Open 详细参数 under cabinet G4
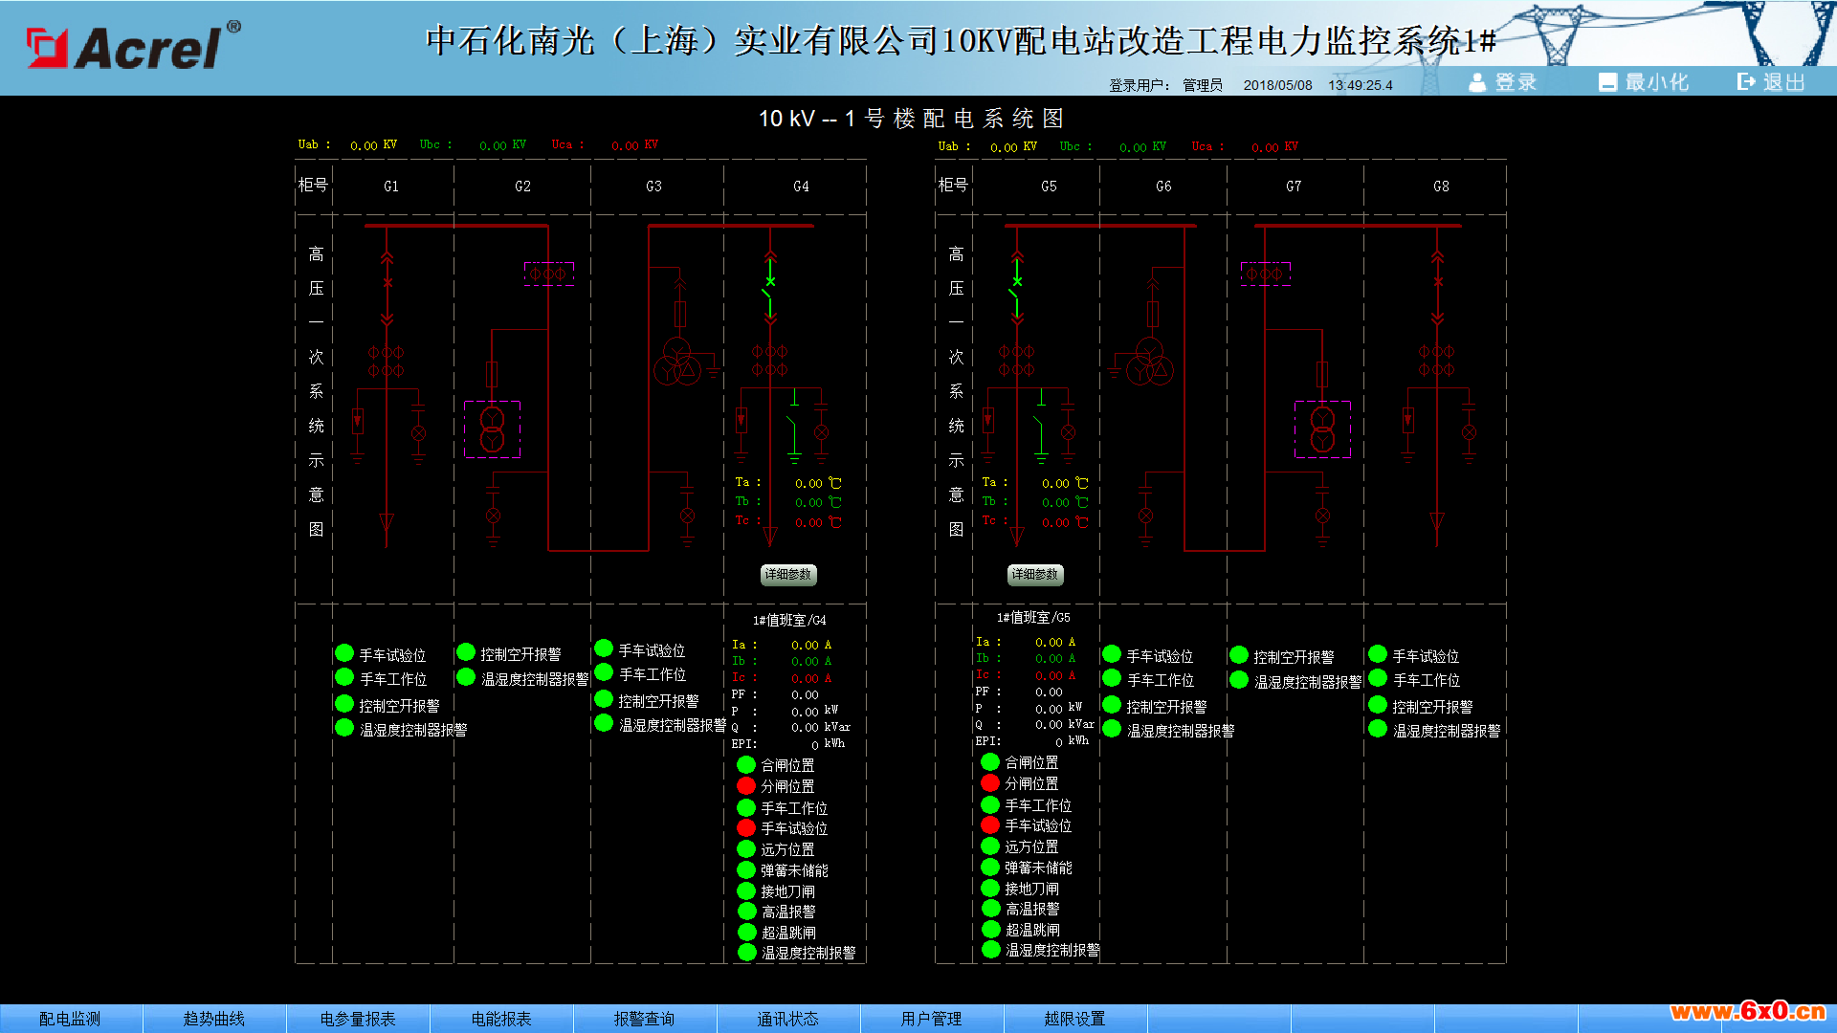The width and height of the screenshot is (1837, 1033). pos(788,574)
